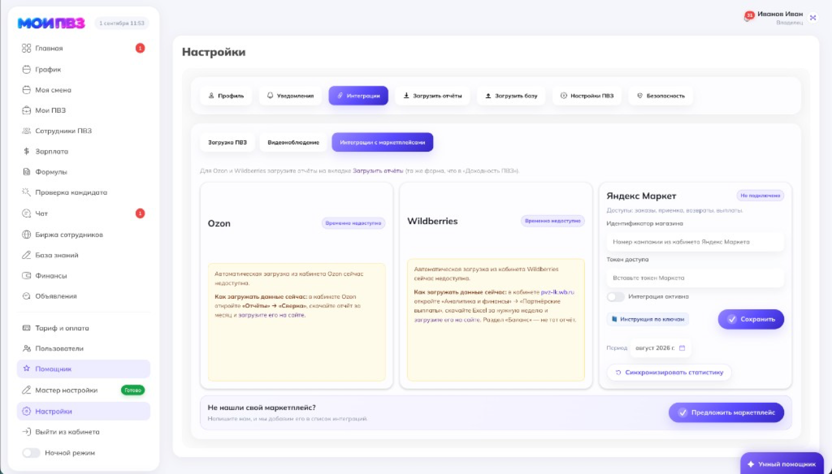
Task: Open Инструкция по ключам
Action: tap(648, 319)
